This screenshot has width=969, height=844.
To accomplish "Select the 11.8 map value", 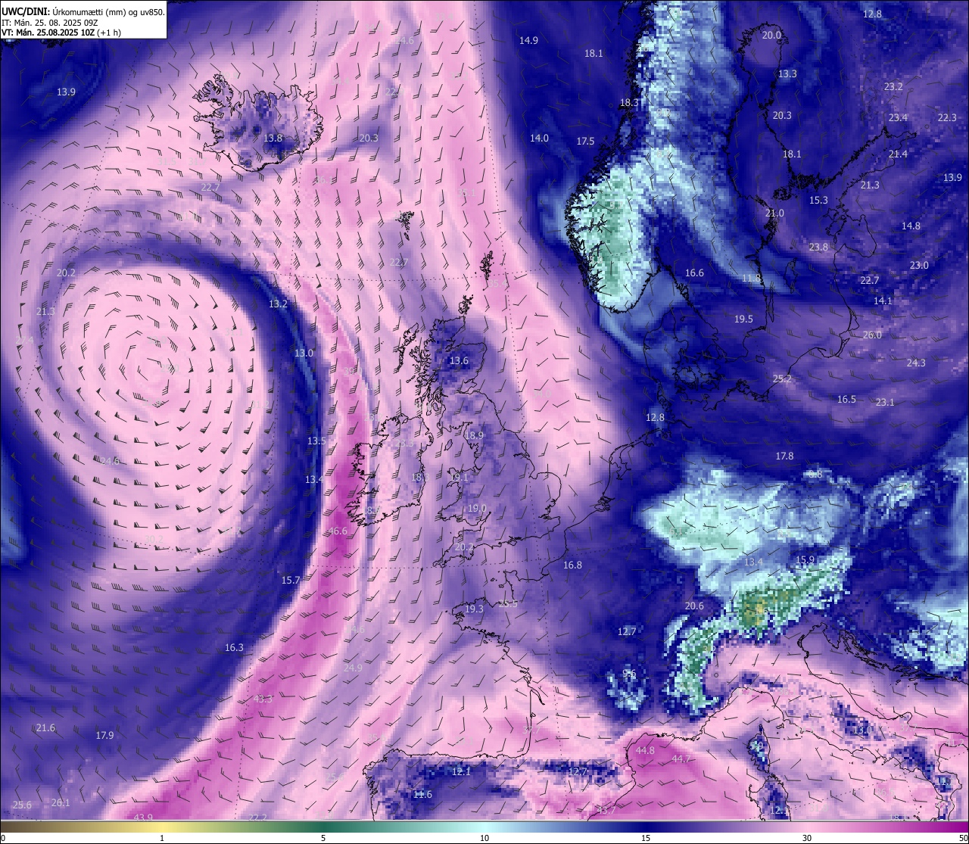I will pyautogui.click(x=751, y=279).
